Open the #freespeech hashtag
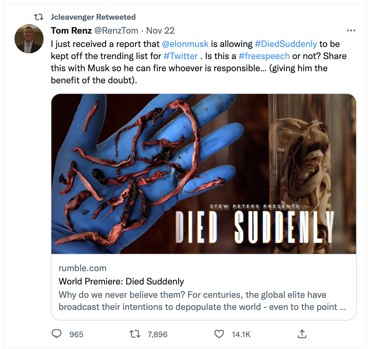Screen dimensions: 370x349 (x=264, y=56)
